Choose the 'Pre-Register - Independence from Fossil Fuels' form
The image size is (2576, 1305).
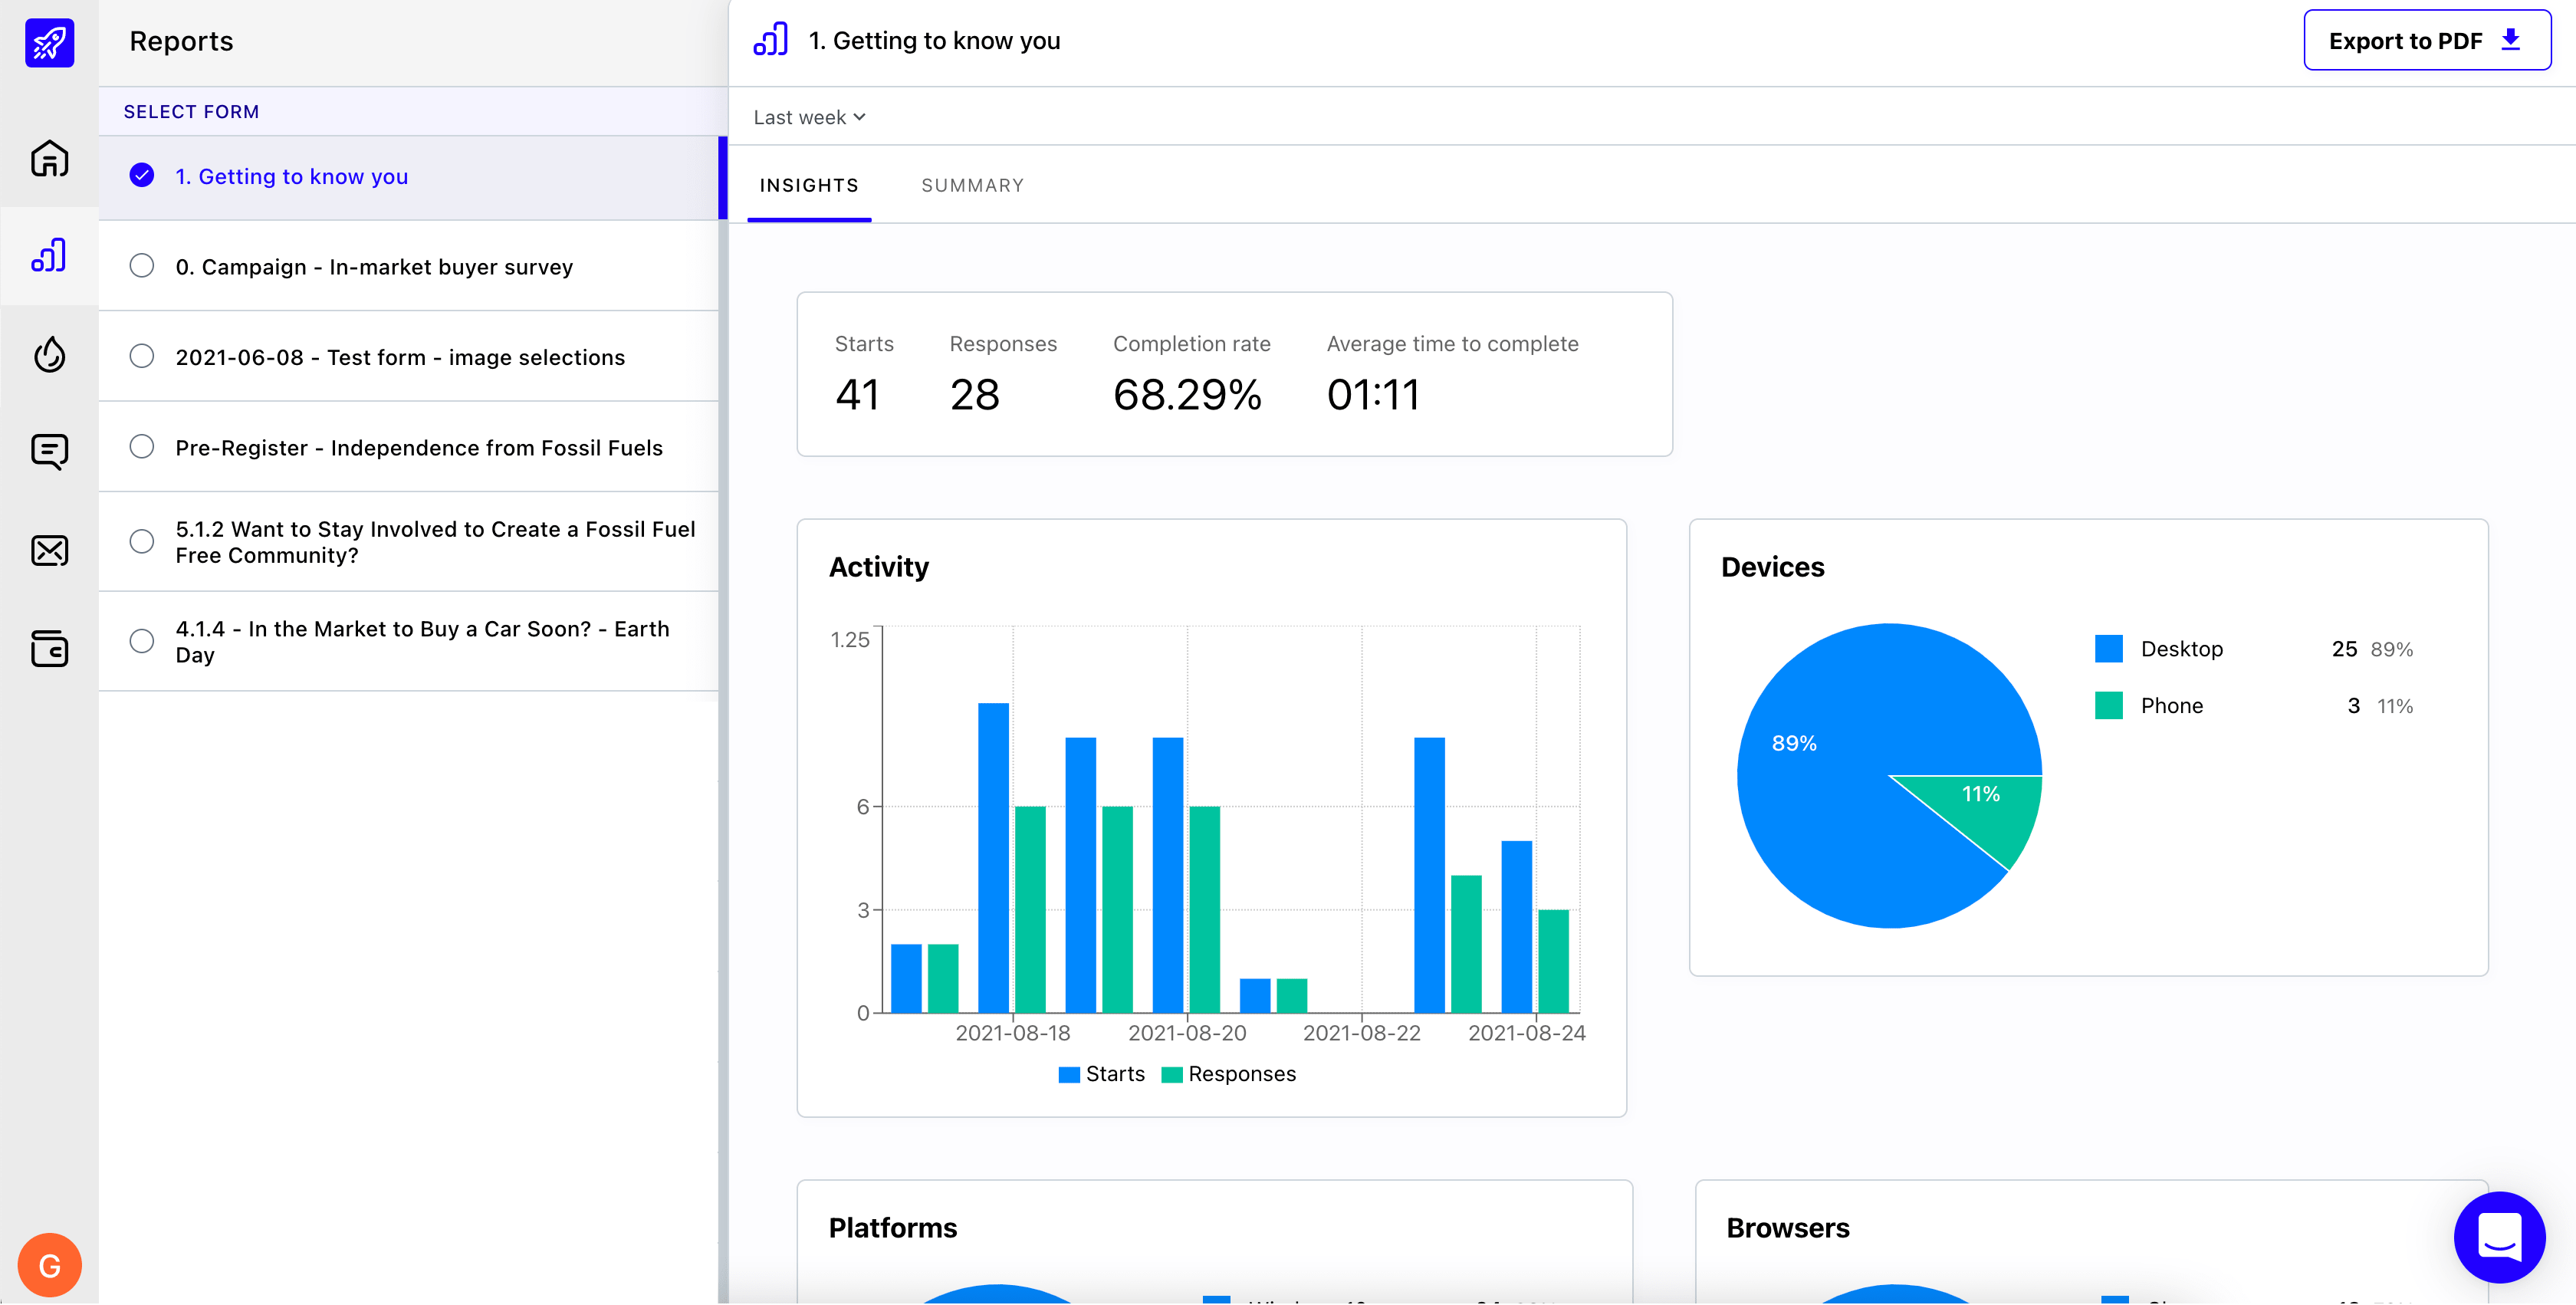[x=141, y=447]
